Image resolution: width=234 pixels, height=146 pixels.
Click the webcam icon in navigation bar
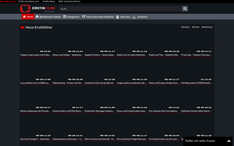117,17
